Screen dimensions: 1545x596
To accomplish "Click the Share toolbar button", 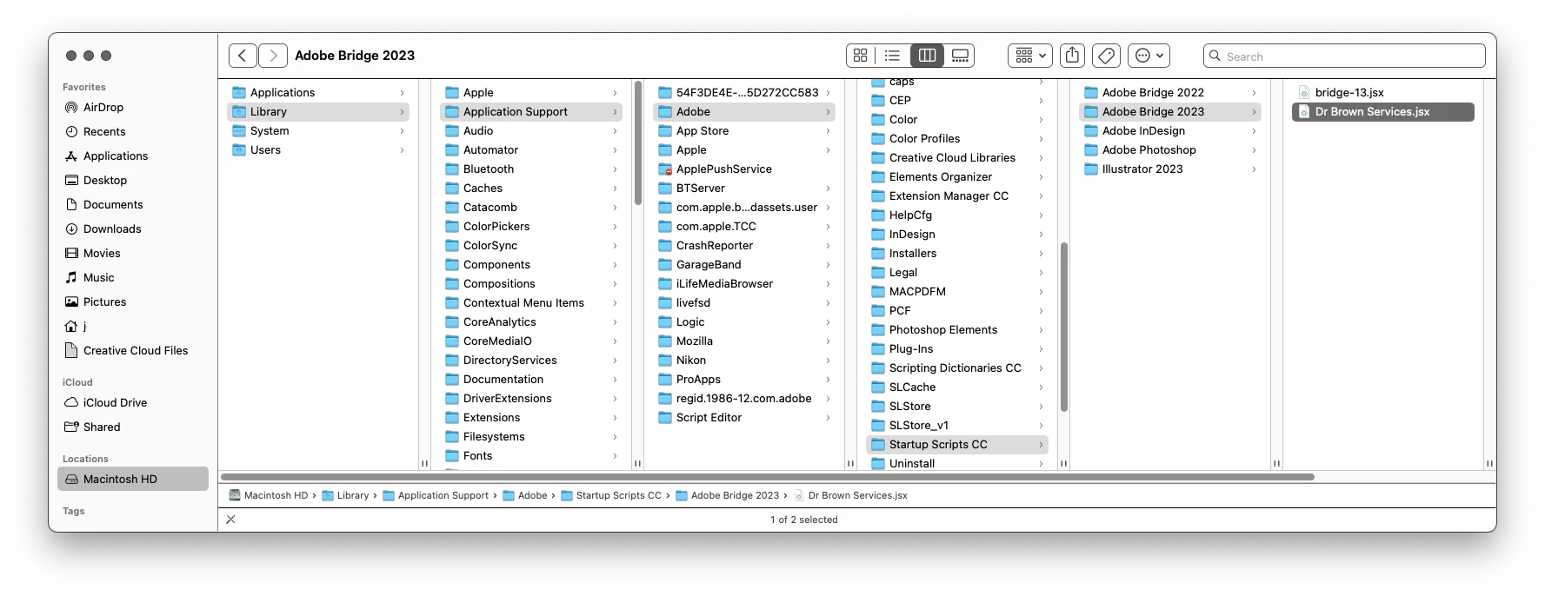I will click(x=1072, y=56).
